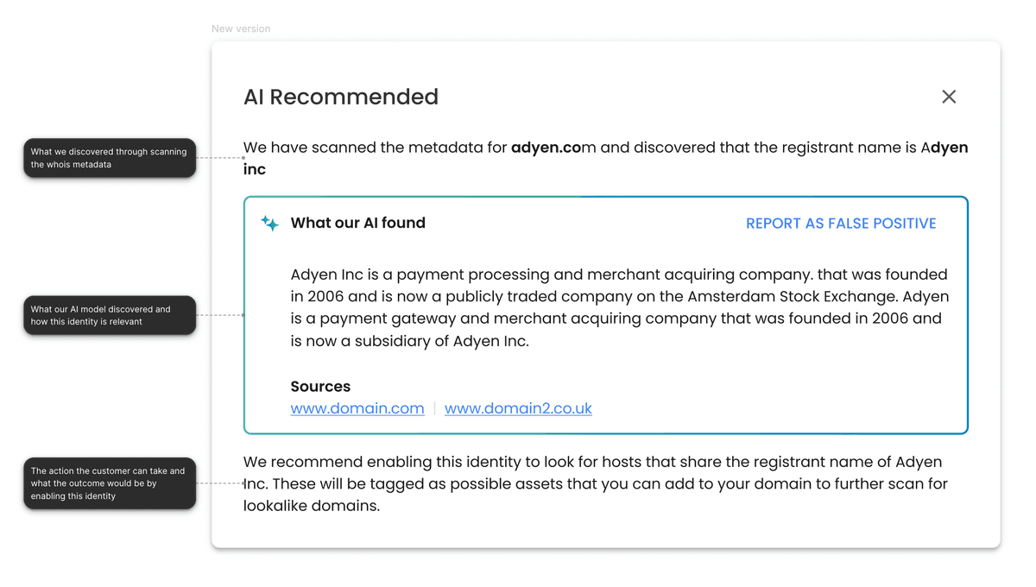The height and width of the screenshot is (587, 1036).
Task: Open the www.domain2.co.uk source link
Action: coord(518,408)
